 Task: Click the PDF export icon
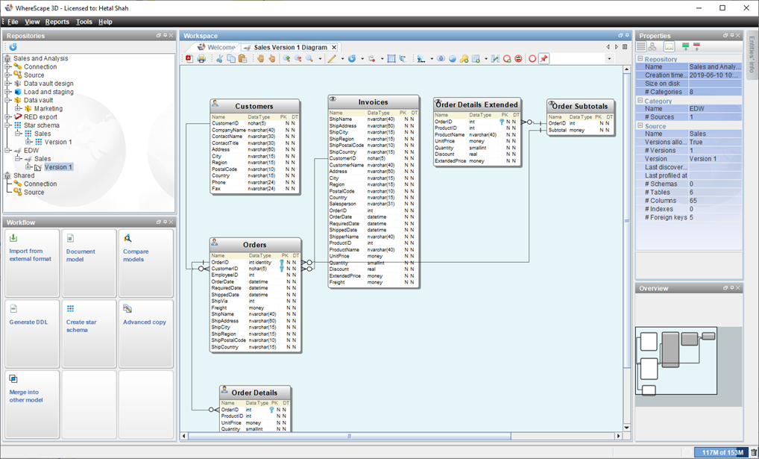pyautogui.click(x=189, y=59)
